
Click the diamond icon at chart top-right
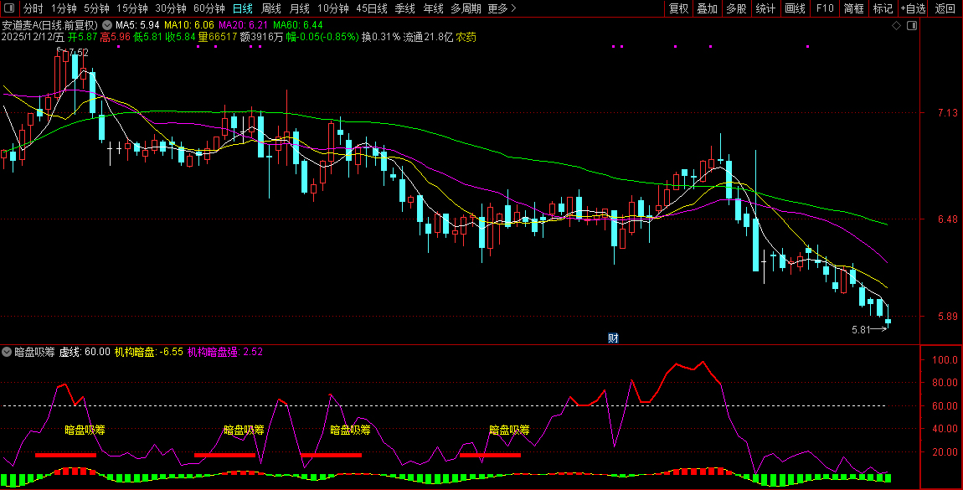[896, 26]
